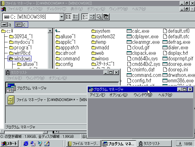Switch to タスク リスト taskbar button

point(154,144)
